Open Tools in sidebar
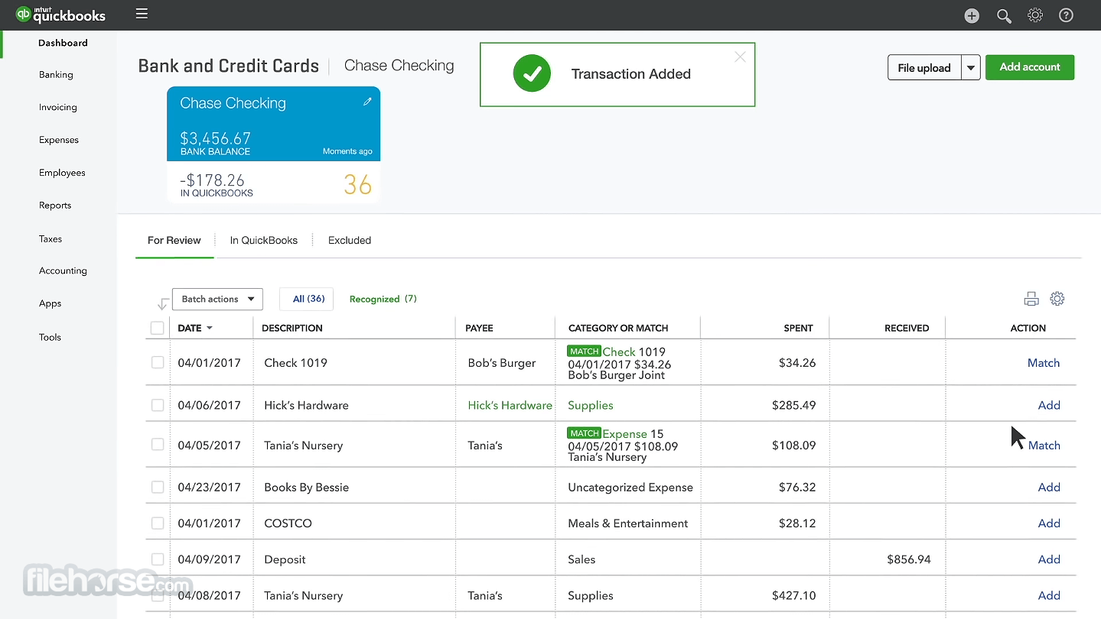The height and width of the screenshot is (619, 1101). (50, 337)
